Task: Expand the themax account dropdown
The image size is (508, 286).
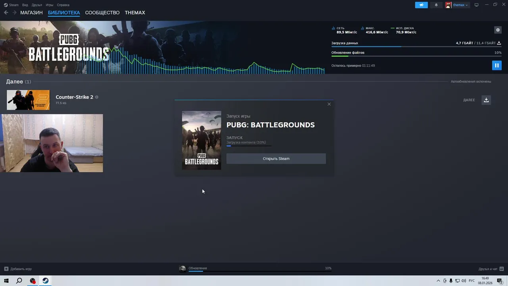Action: (460, 5)
